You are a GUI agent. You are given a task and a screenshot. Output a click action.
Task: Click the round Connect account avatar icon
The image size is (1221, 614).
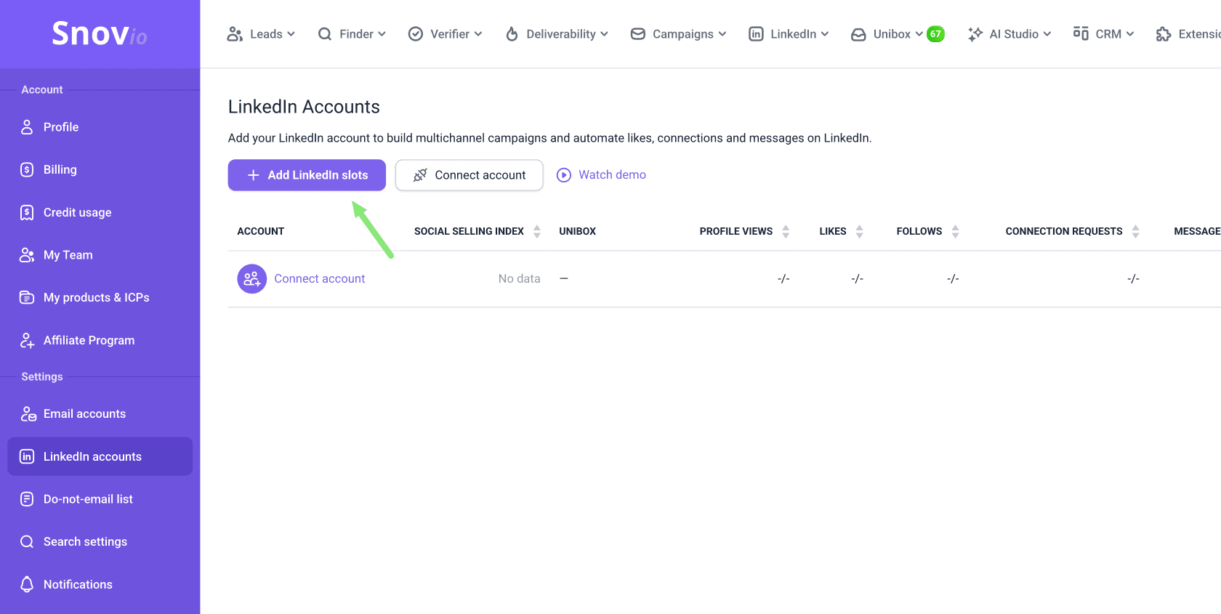click(x=252, y=279)
